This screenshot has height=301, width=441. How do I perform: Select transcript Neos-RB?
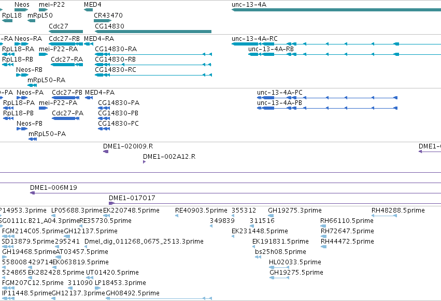pyautogui.click(x=22, y=75)
